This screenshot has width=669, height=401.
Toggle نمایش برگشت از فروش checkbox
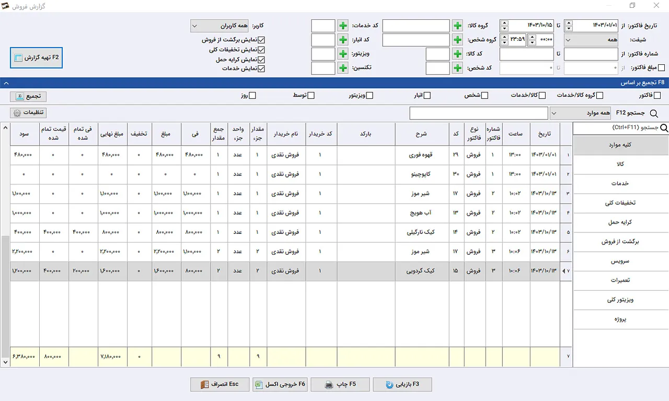[262, 40]
